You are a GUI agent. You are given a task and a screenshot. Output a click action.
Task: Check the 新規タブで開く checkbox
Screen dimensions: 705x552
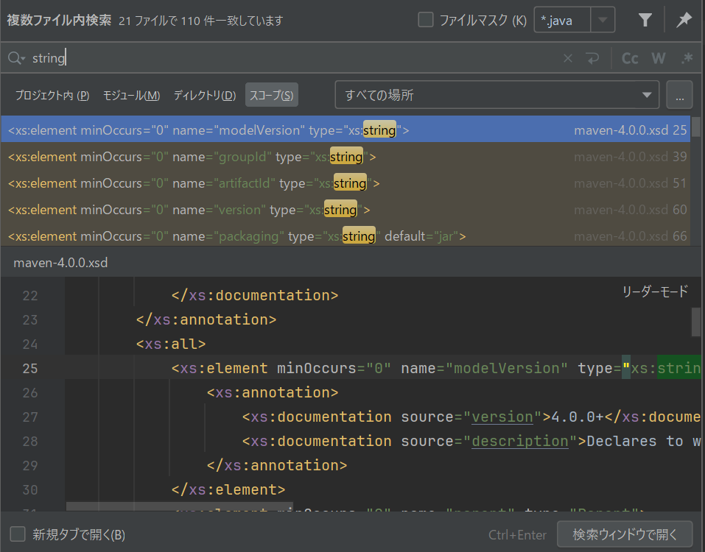coord(18,534)
